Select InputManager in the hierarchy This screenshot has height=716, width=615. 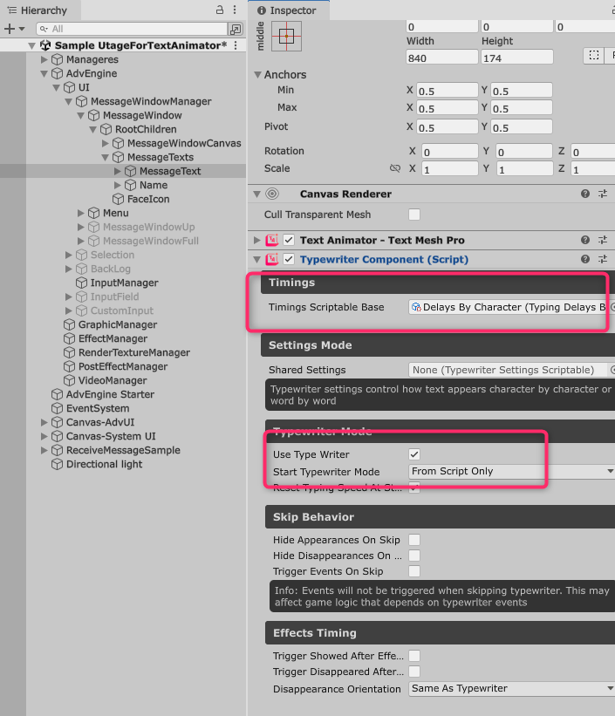[x=124, y=283]
